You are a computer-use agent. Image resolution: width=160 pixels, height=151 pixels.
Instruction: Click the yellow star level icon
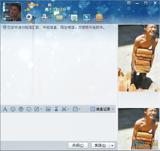click(x=28, y=10)
